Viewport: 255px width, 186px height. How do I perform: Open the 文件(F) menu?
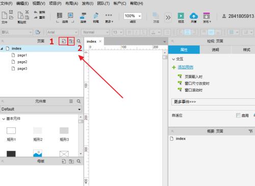point(6,4)
